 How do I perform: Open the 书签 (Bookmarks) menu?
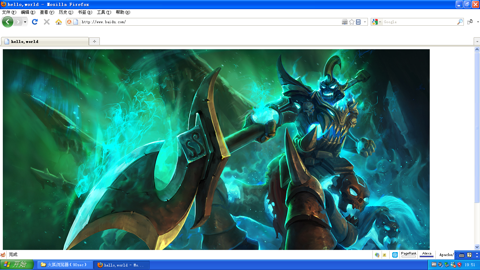[85, 12]
